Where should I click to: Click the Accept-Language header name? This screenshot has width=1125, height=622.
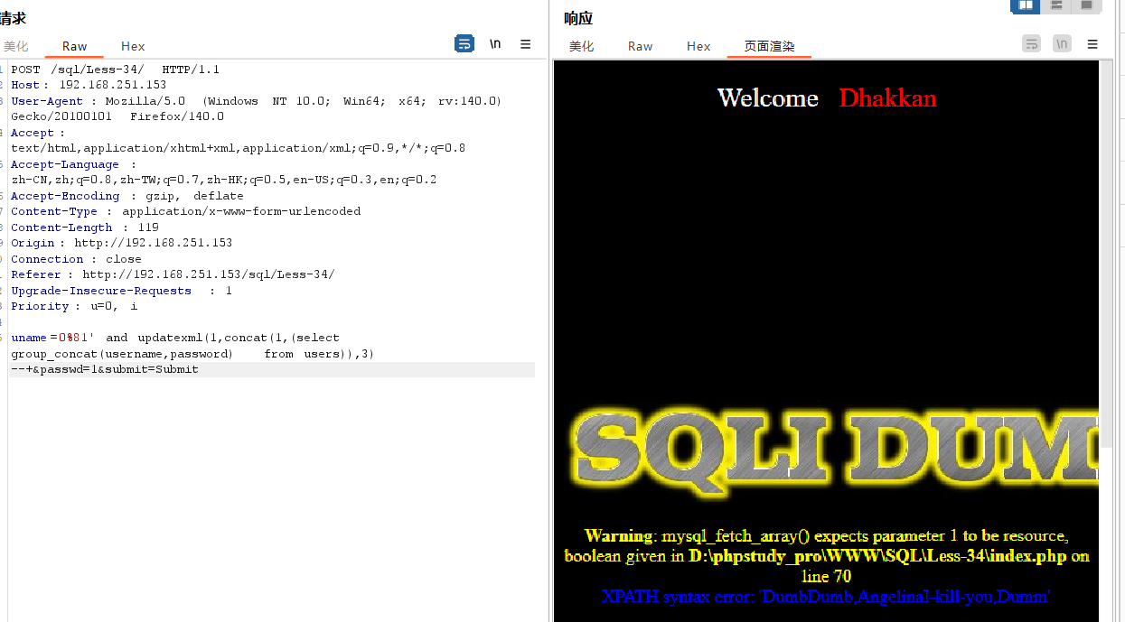[x=65, y=164]
